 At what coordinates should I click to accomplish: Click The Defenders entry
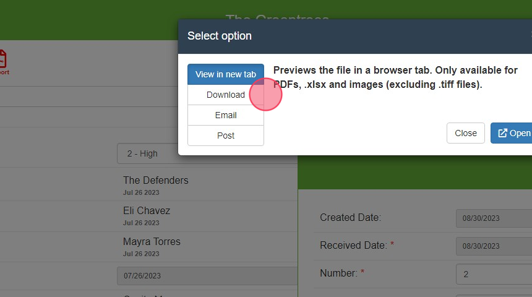[156, 180]
